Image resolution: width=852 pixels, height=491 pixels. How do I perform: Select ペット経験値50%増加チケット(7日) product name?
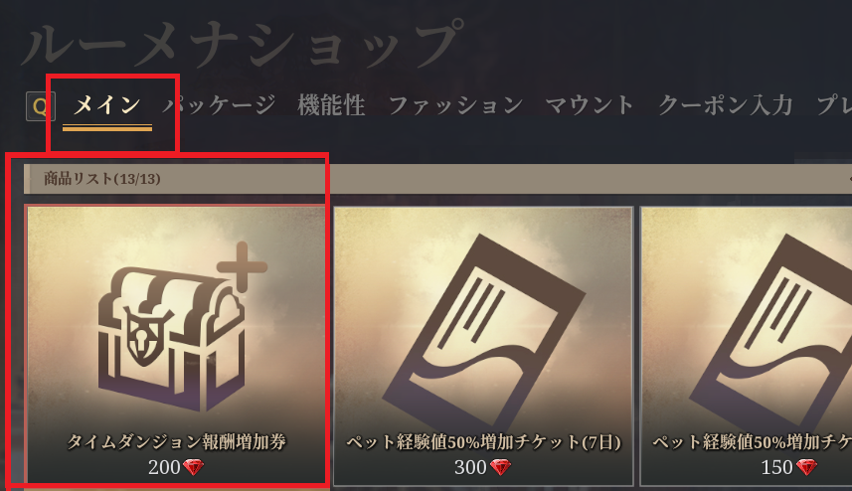pyautogui.click(x=483, y=442)
